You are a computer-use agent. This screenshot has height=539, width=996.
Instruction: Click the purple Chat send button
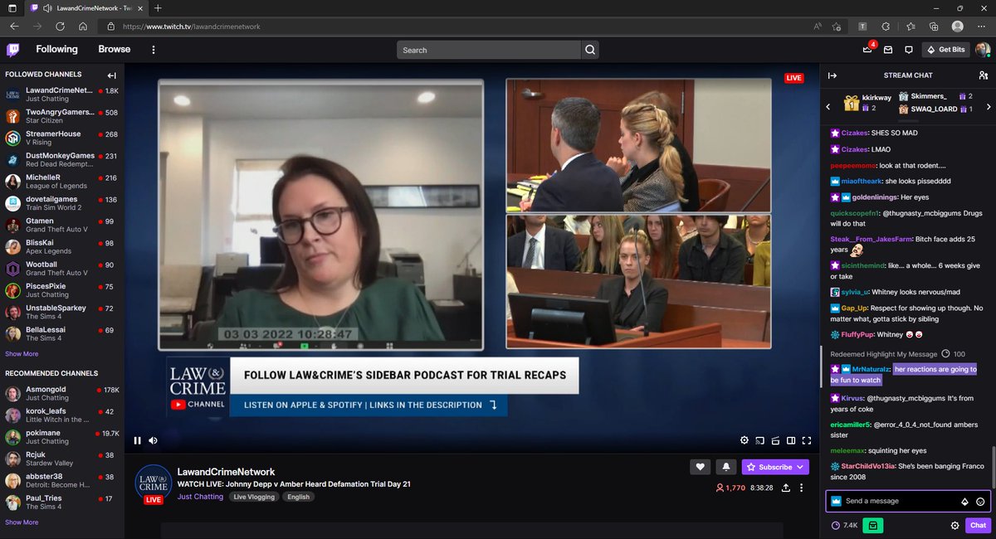(979, 525)
